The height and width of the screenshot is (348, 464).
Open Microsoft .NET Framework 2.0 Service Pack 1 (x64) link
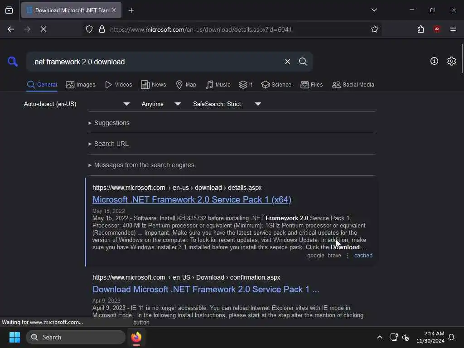coord(192,200)
